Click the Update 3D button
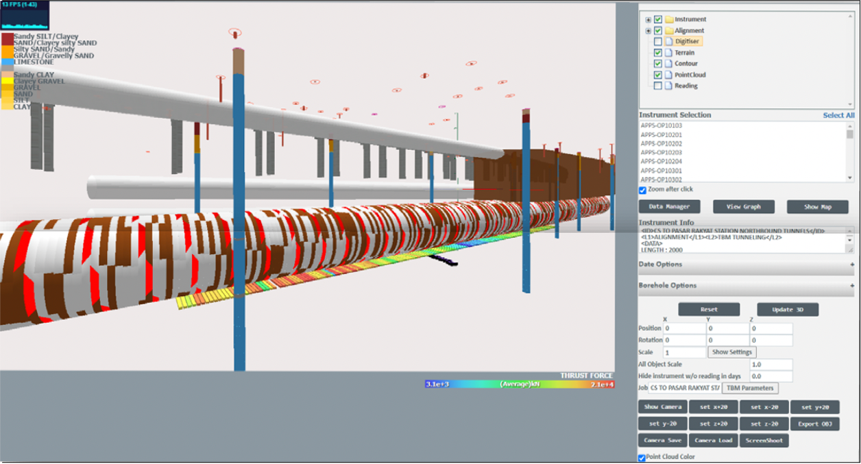This screenshot has height=464, width=861. [788, 310]
